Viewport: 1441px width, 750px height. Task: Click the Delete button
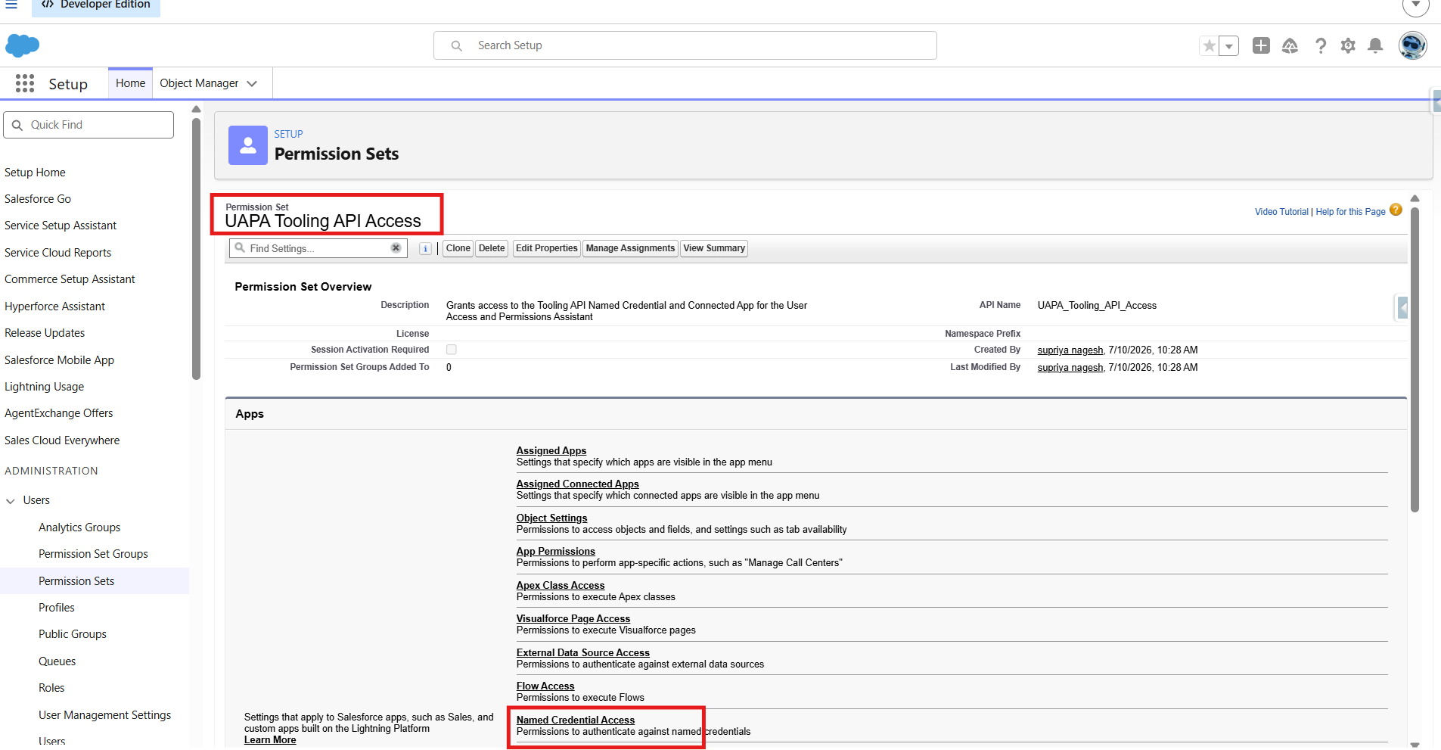coord(492,248)
